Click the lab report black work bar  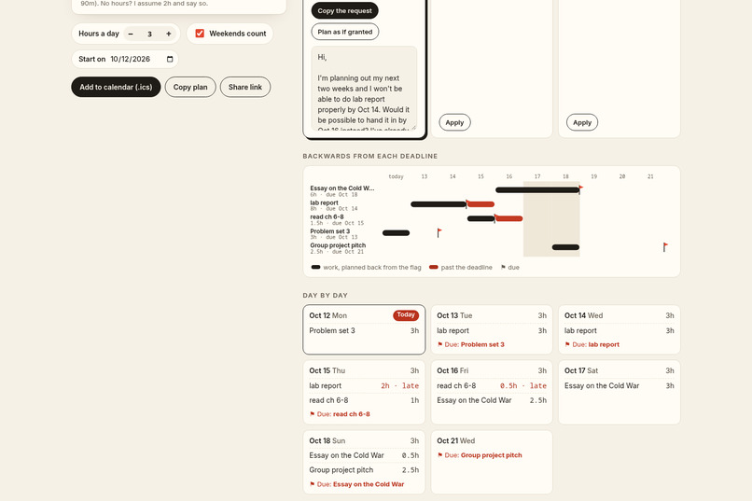tap(439, 204)
